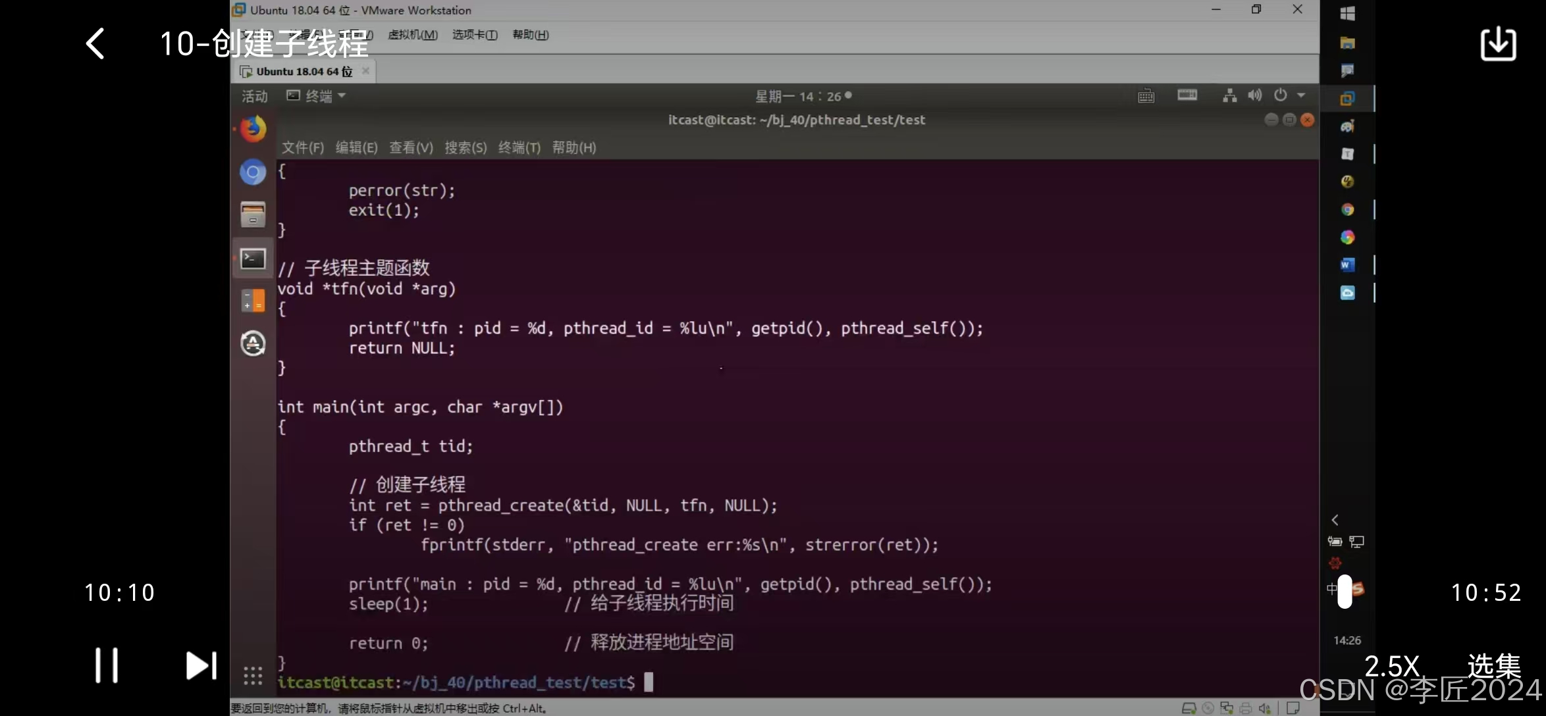
Task: Open the Chromium browser dock icon
Action: pyautogui.click(x=253, y=172)
